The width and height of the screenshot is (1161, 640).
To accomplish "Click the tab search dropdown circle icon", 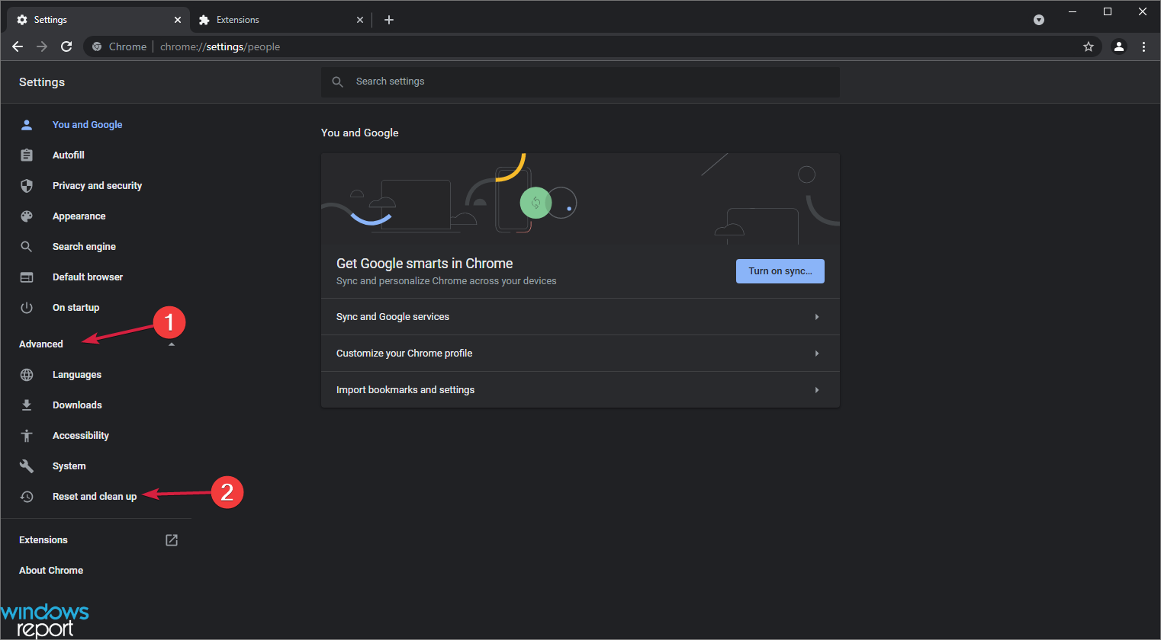I will coord(1039,20).
